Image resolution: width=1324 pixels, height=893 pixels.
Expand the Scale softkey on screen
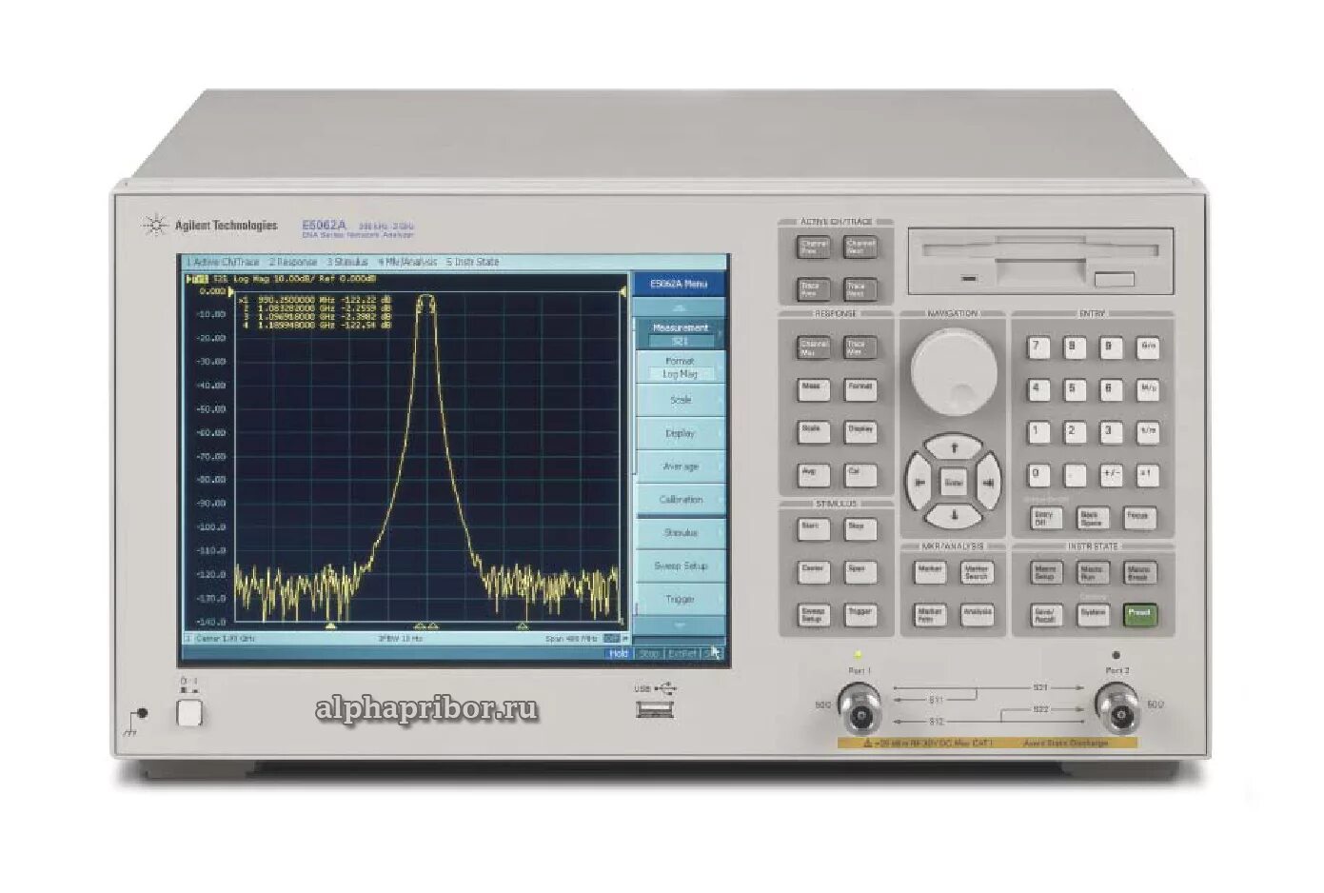coord(680,400)
